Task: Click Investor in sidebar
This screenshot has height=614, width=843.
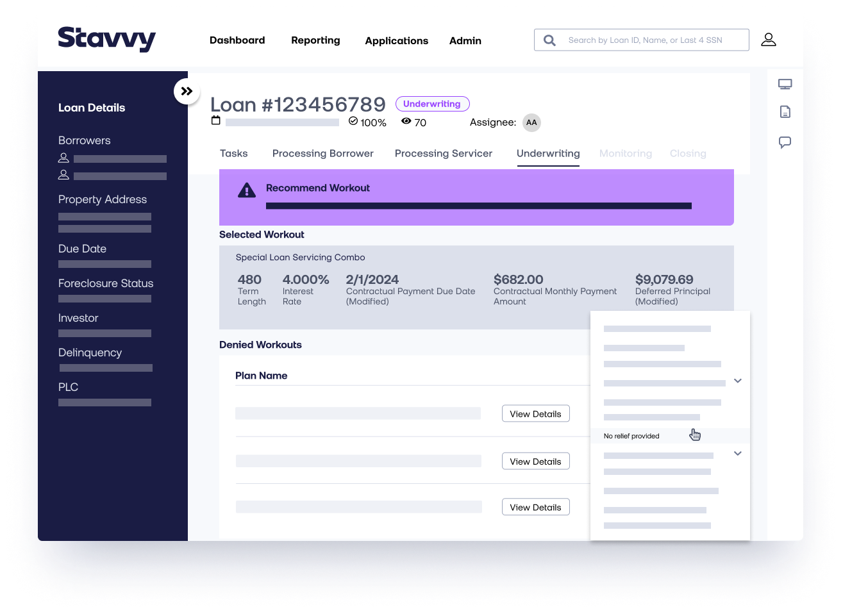Action: pyautogui.click(x=78, y=318)
